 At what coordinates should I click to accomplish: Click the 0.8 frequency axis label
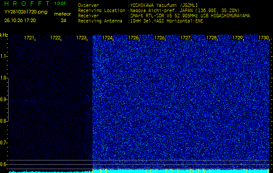pyautogui.click(x=3, y=121)
